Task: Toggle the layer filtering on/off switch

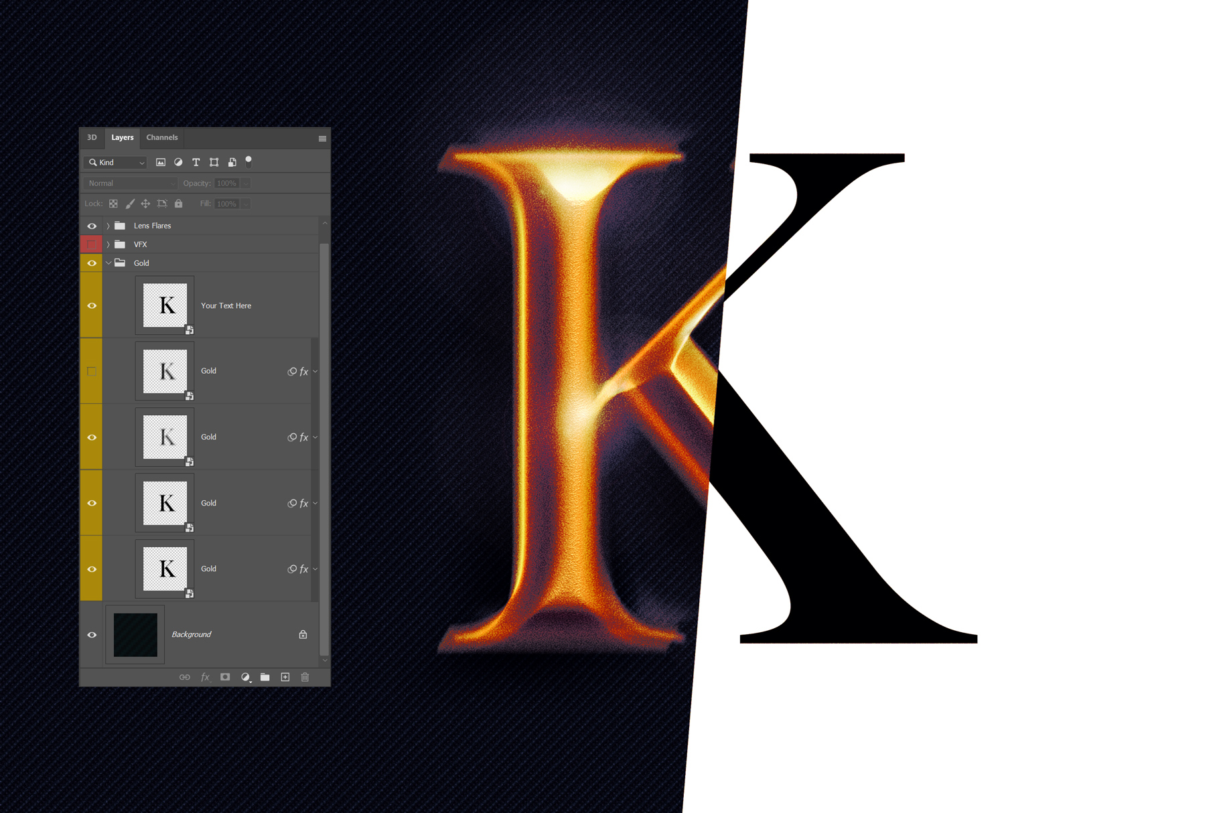Action: click(248, 161)
